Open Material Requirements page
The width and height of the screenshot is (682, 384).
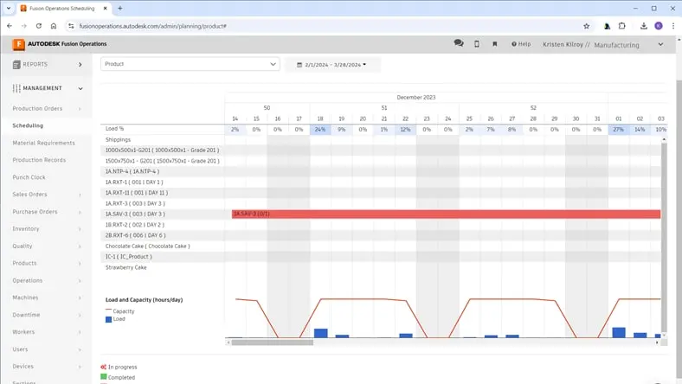pos(43,143)
